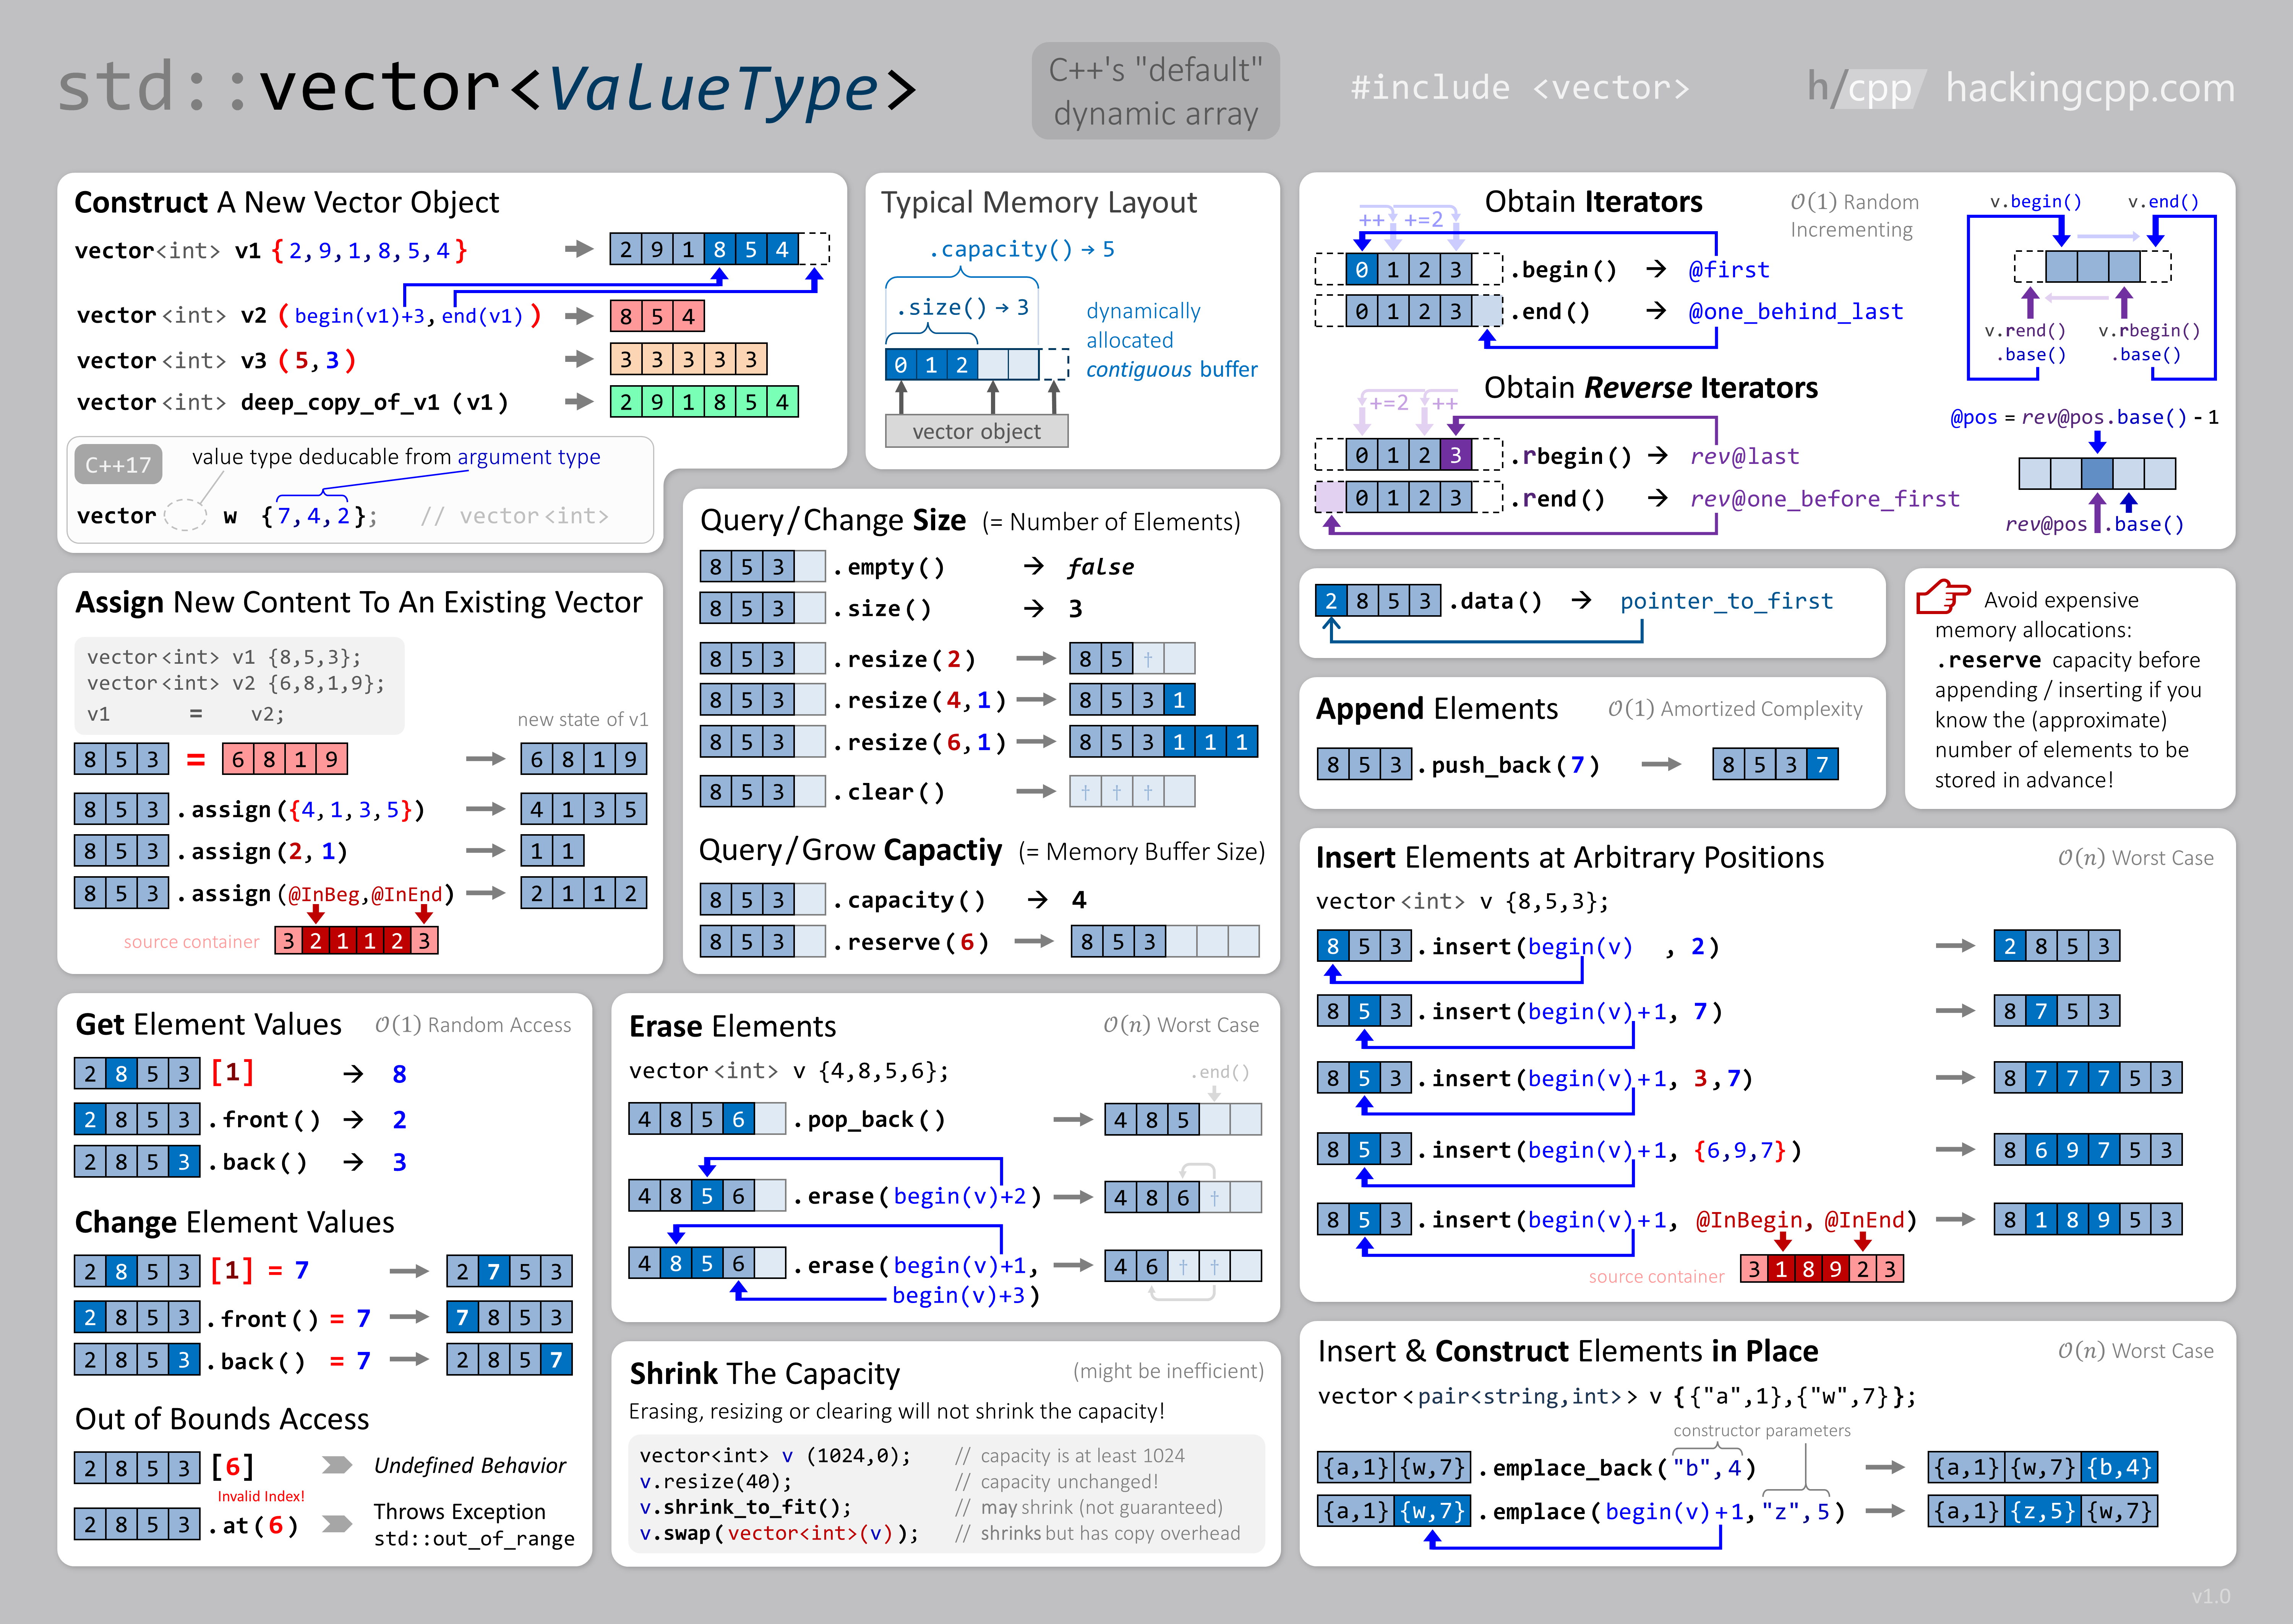Click the '#include <vector>' text
Viewport: 2293px width, 1624px height.
tap(1520, 88)
